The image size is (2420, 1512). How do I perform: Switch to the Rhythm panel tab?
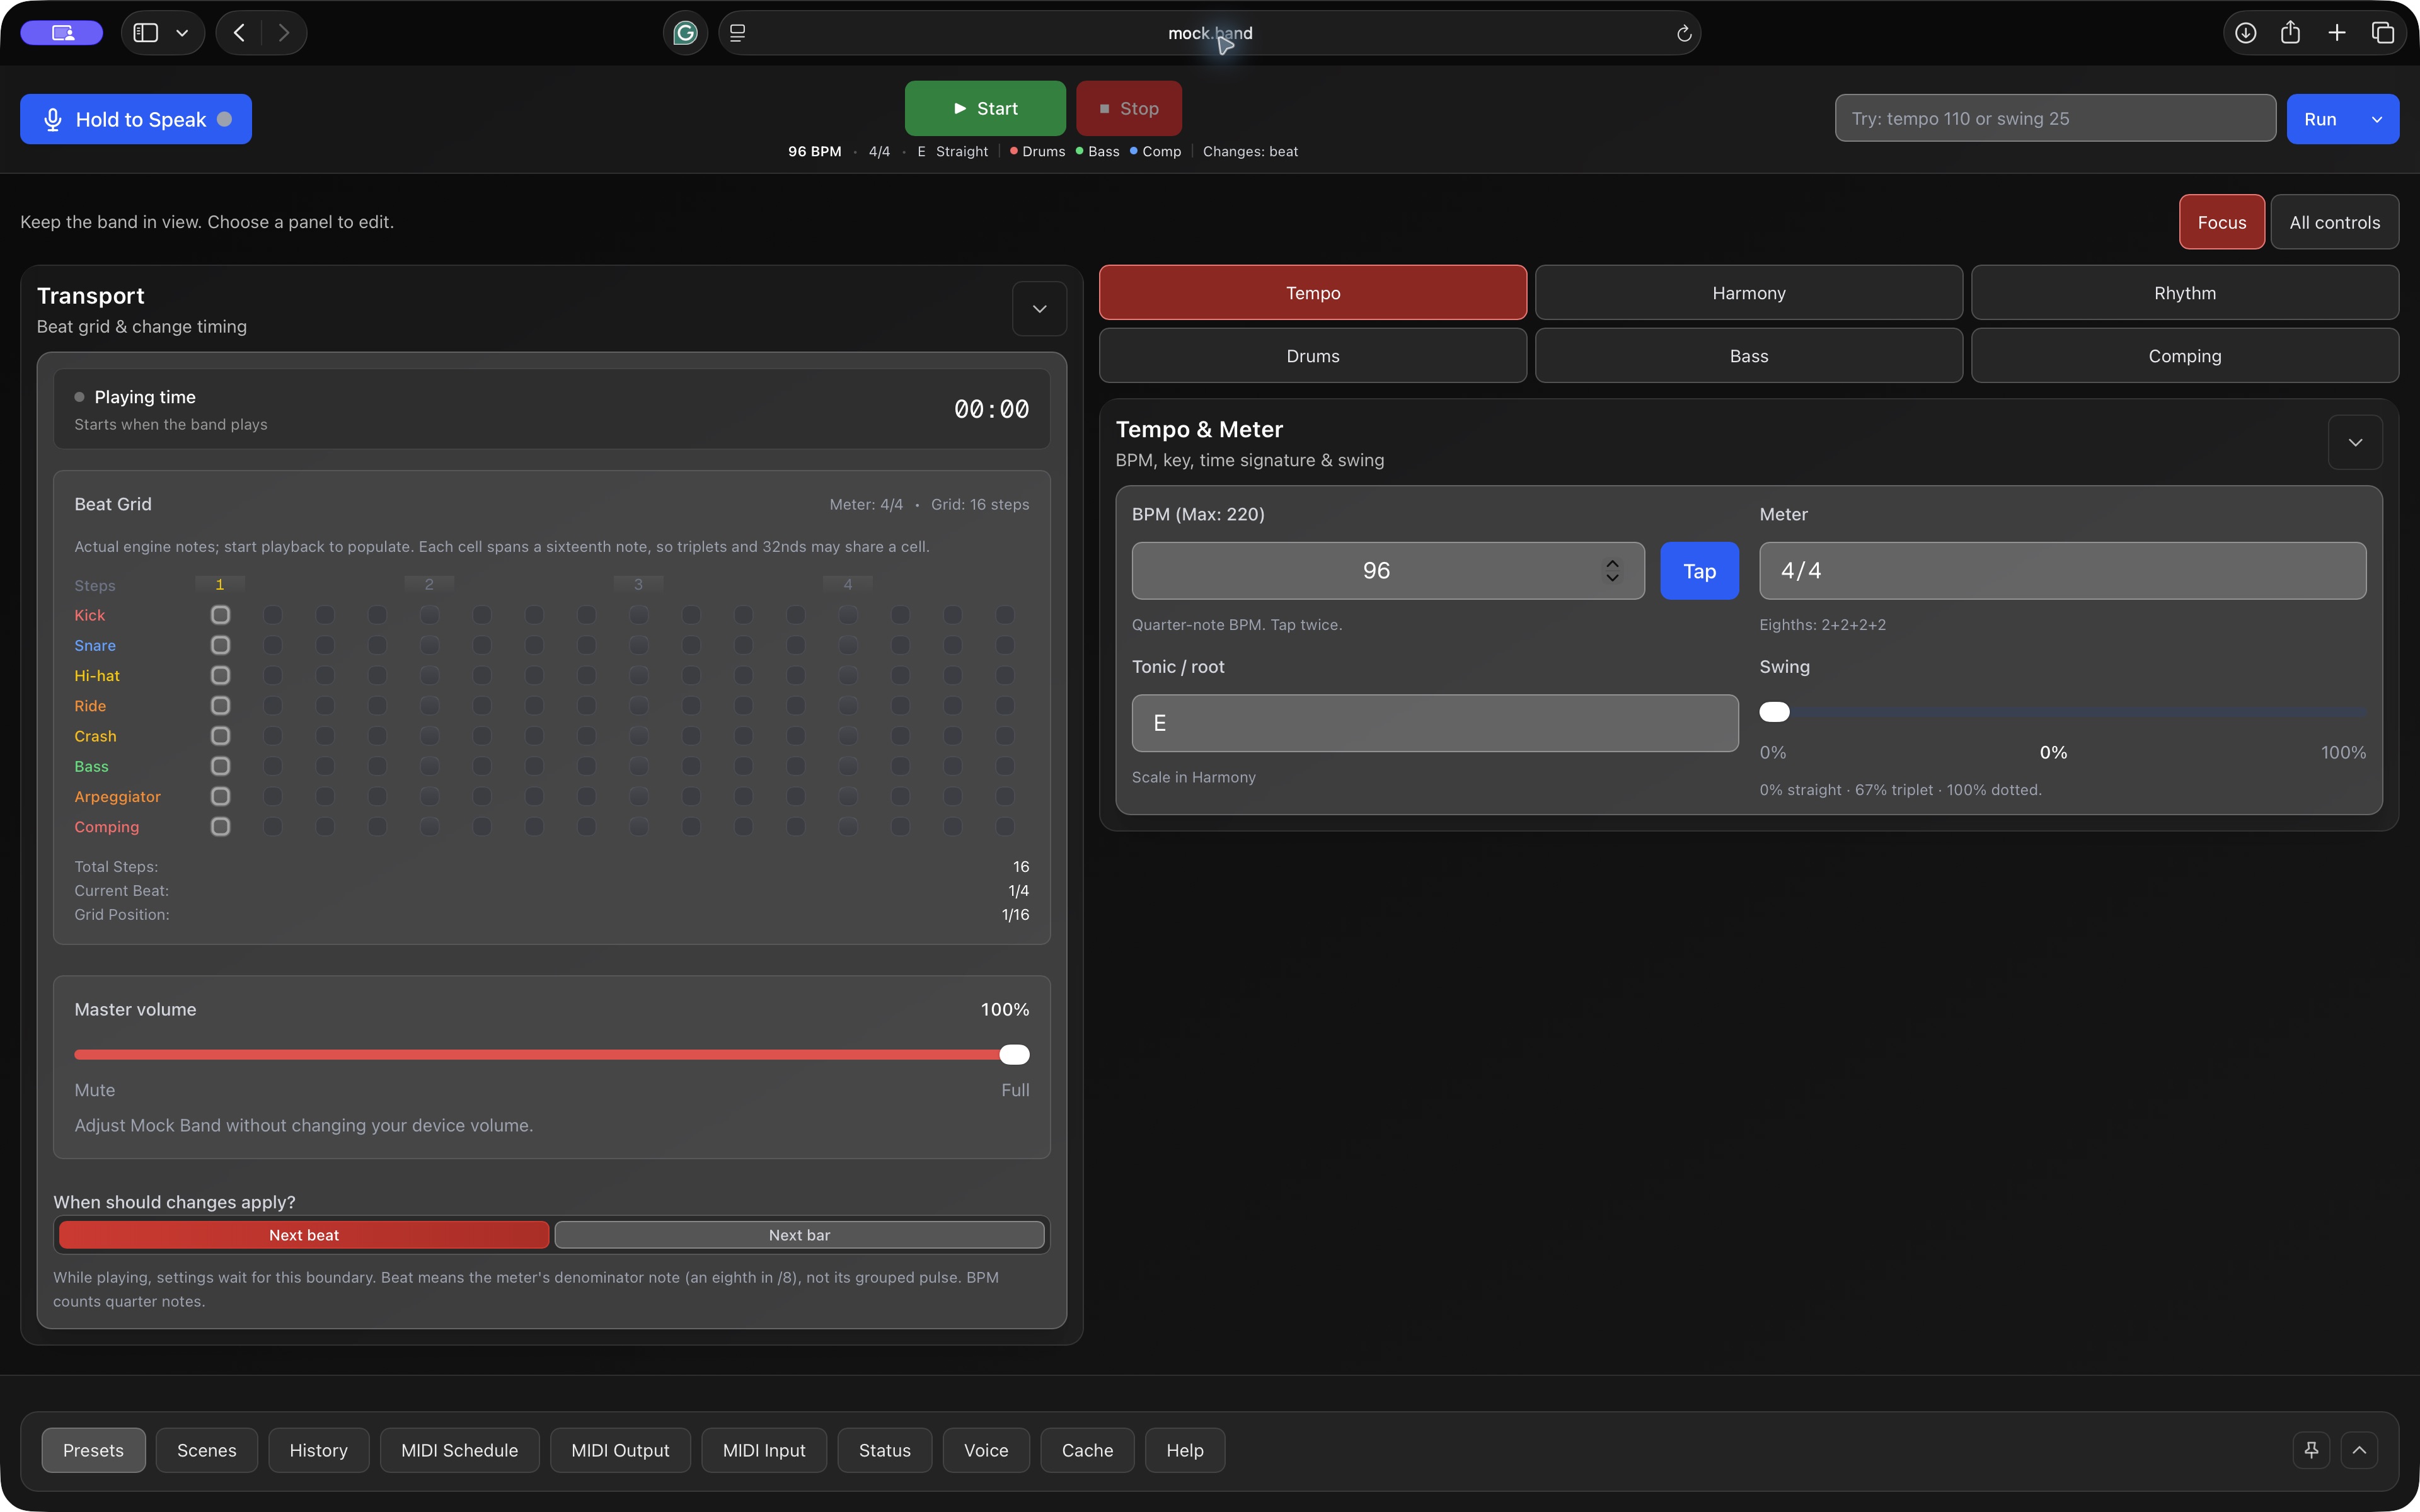tap(2184, 293)
